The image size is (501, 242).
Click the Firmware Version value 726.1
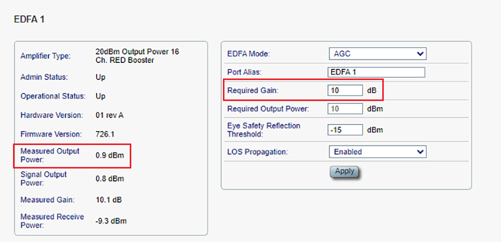pyautogui.click(x=105, y=134)
